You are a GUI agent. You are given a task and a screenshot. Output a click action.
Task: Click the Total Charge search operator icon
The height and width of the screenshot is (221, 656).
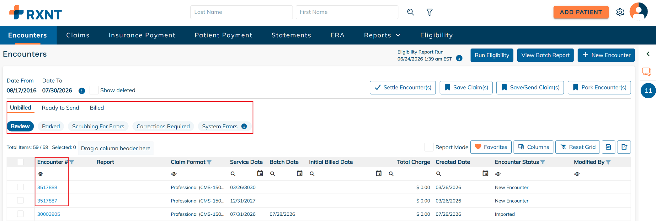coord(391,174)
